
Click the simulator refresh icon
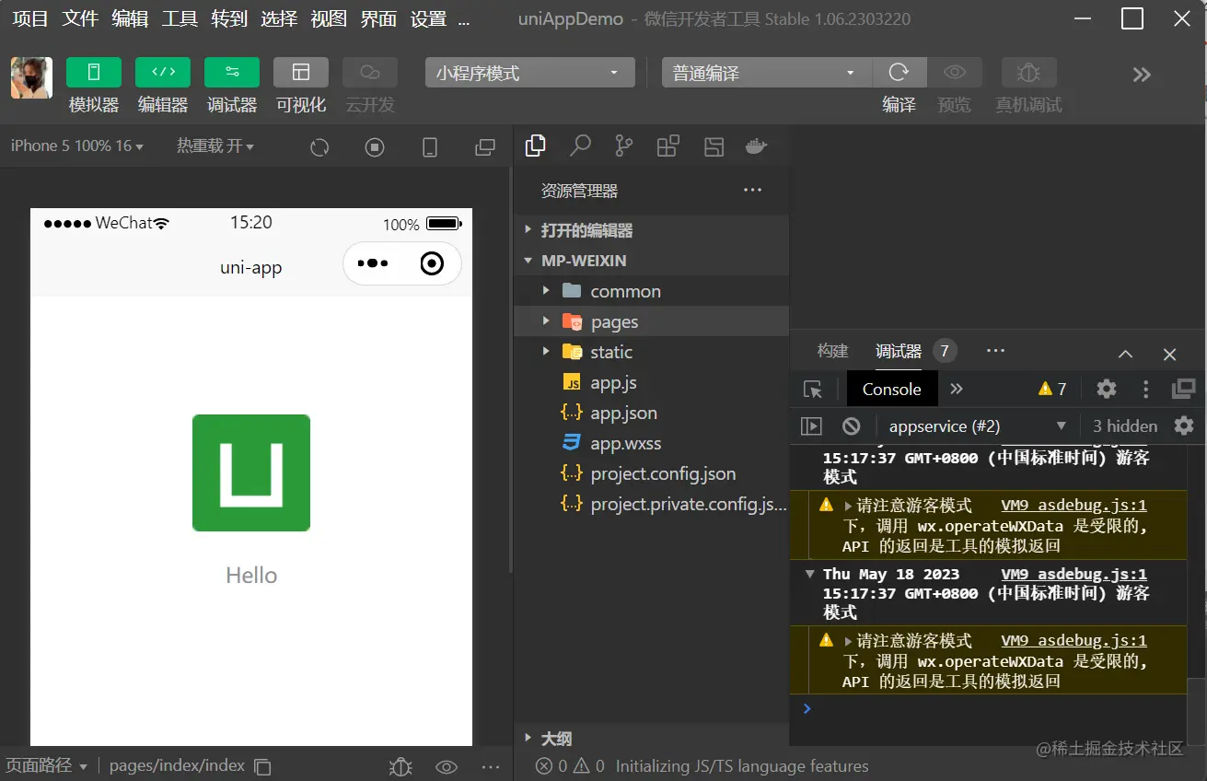tap(319, 147)
